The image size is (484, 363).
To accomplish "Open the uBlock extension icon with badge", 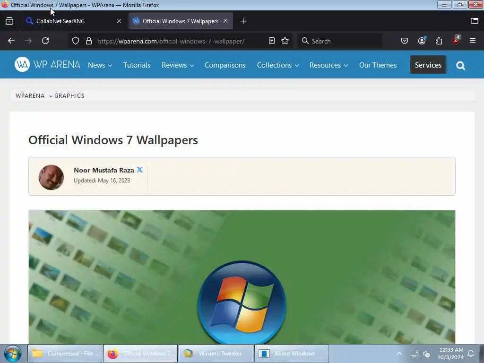I will (456, 40).
